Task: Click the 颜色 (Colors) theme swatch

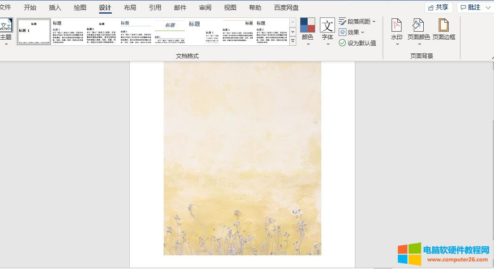Action: [x=308, y=26]
